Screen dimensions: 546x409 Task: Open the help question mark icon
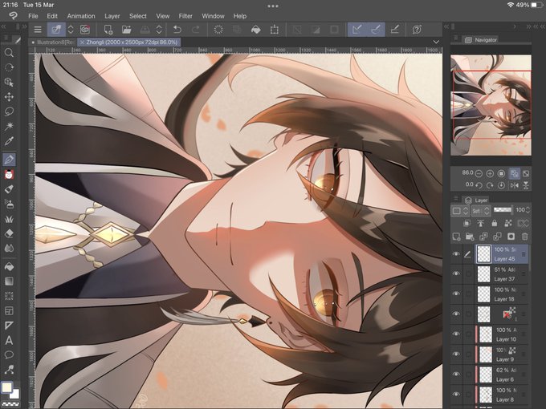(x=417, y=30)
